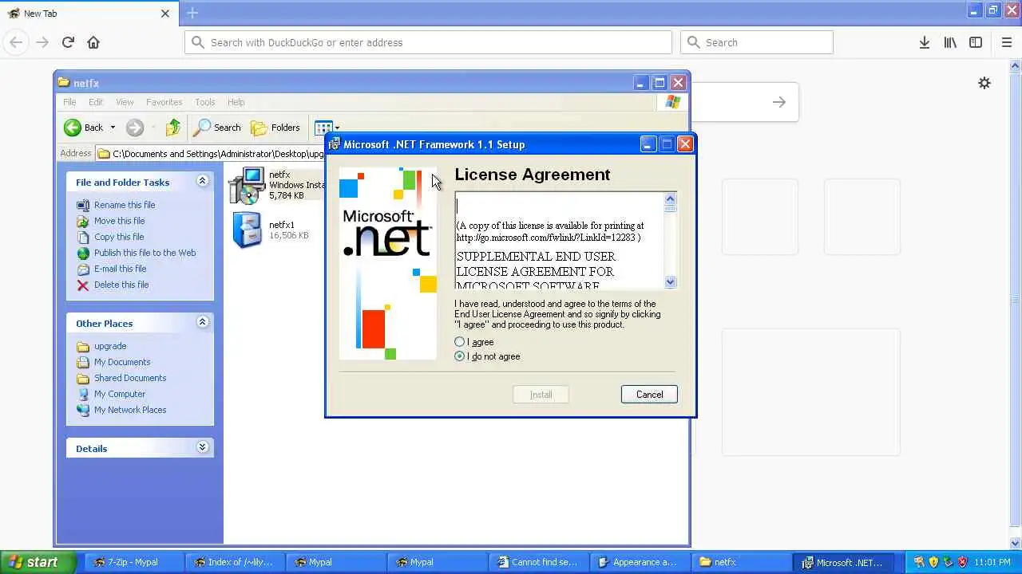Click browser Reload icon

coord(68,42)
